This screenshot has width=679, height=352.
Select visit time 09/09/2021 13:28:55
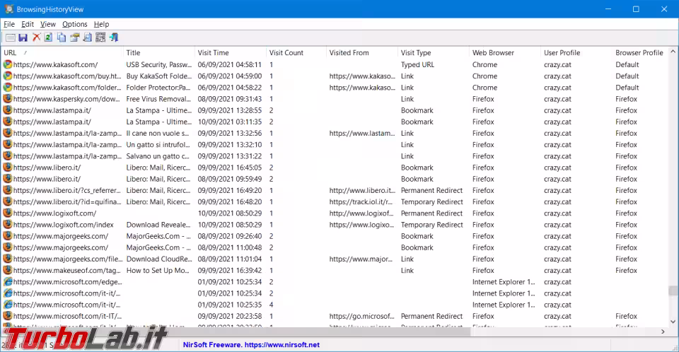coord(230,110)
